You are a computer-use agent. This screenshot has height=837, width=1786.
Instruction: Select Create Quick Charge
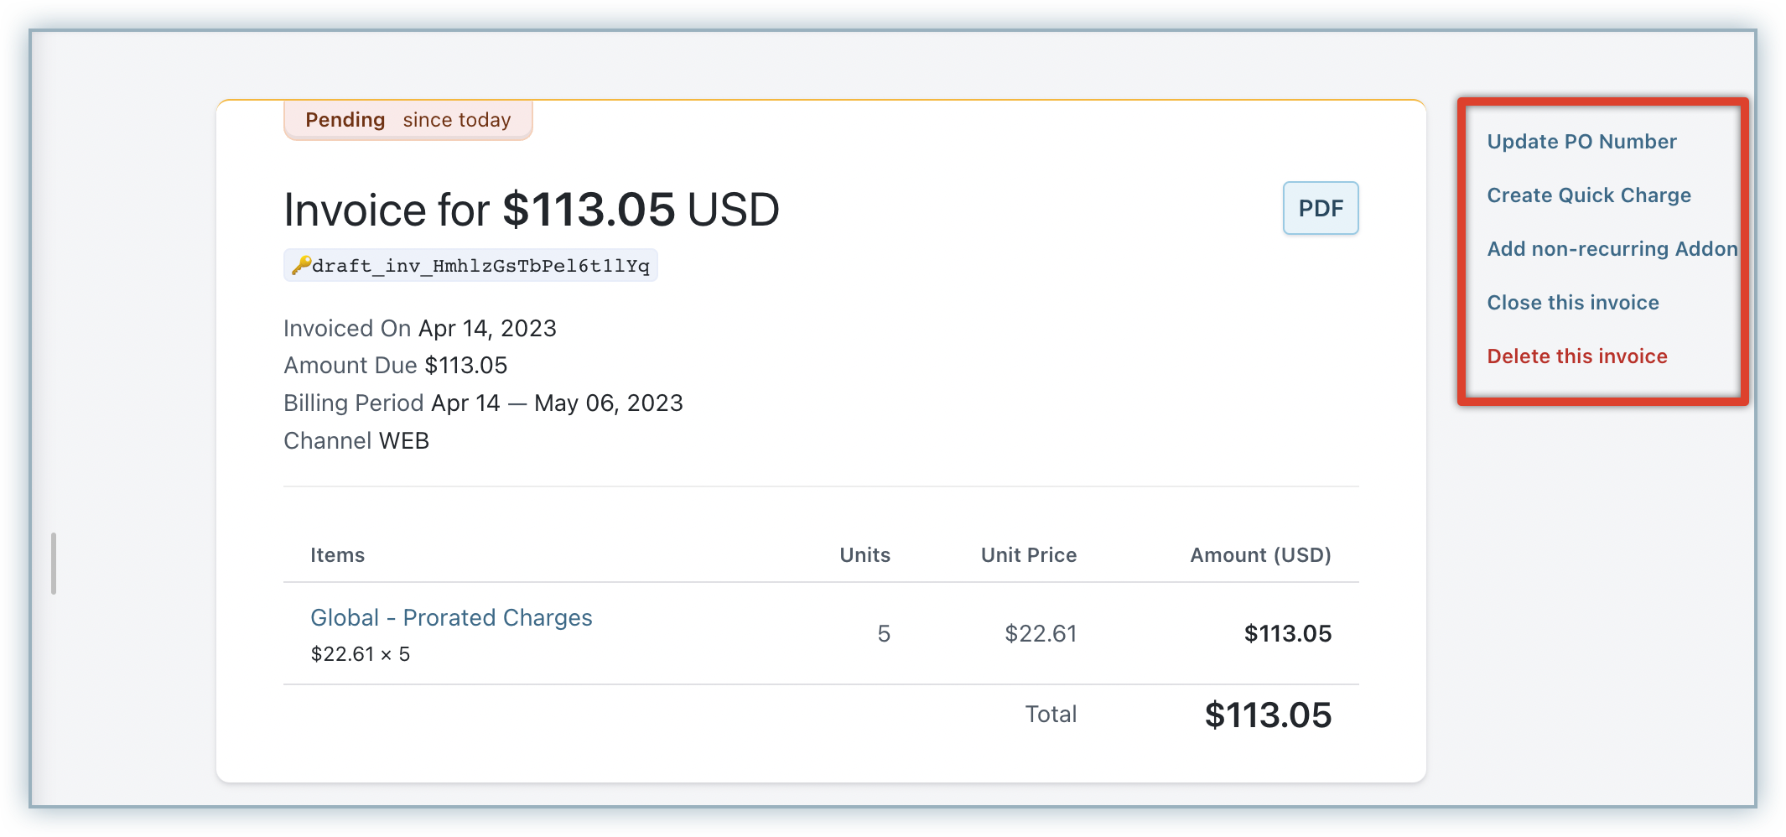1589,195
